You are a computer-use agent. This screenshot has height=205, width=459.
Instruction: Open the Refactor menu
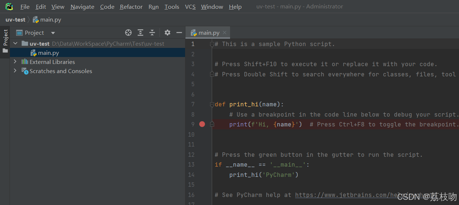coord(131,7)
